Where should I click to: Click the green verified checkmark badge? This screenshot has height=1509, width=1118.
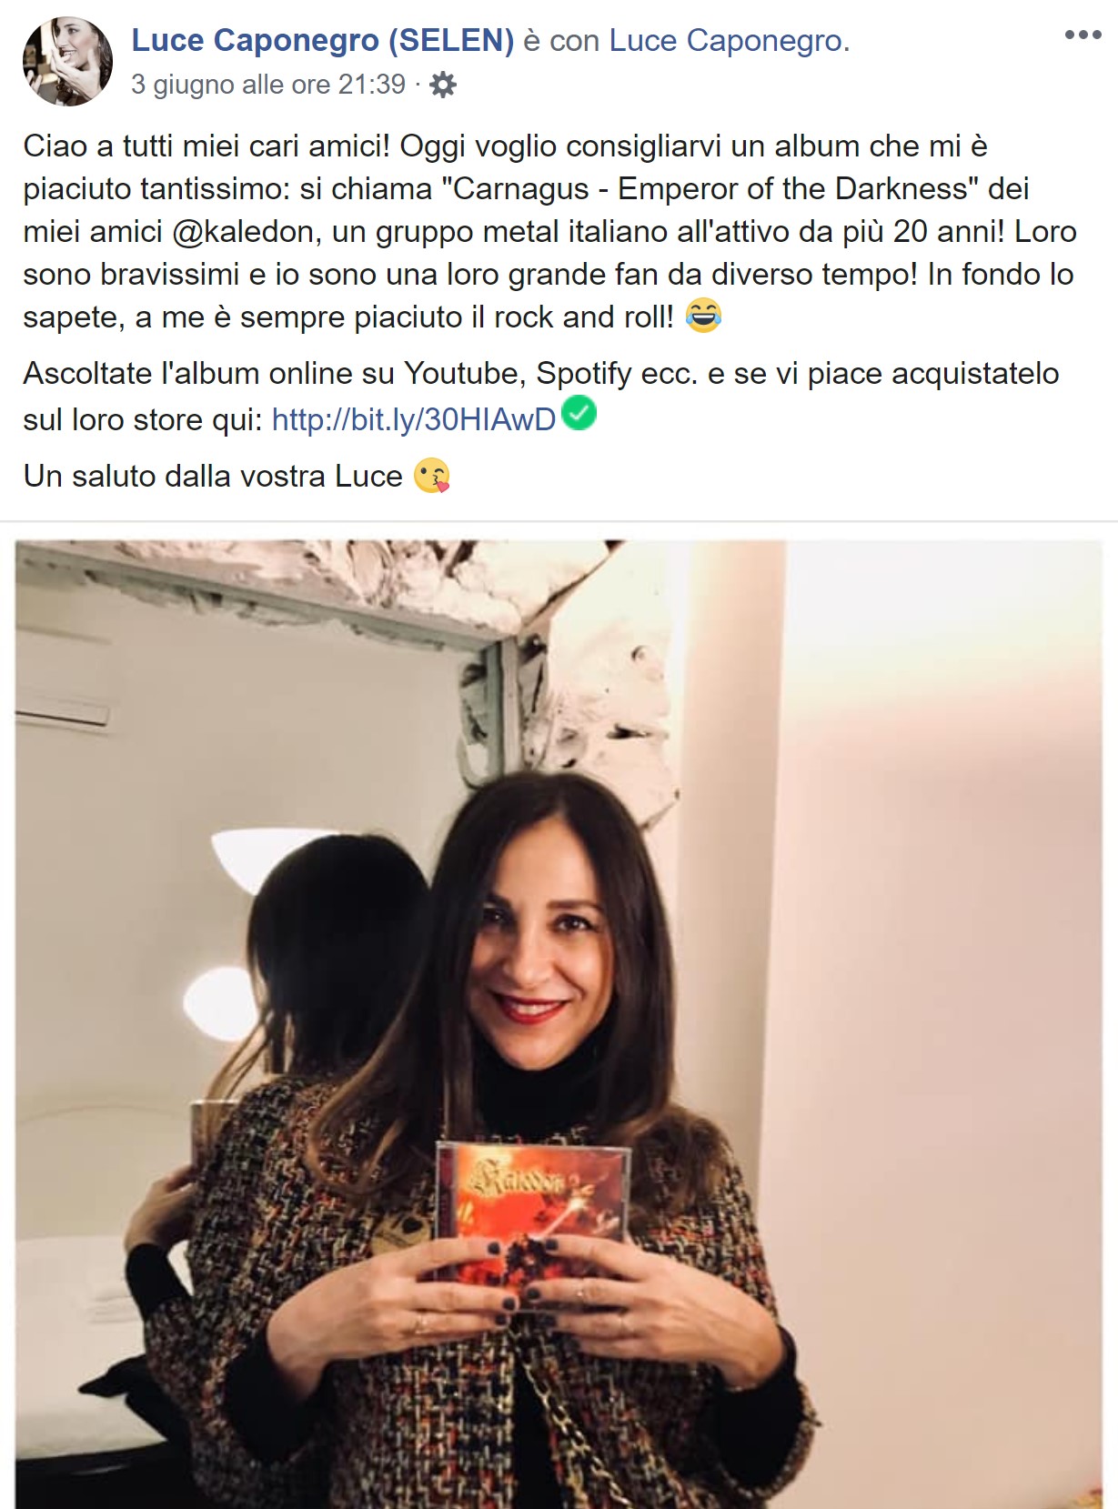click(x=579, y=412)
